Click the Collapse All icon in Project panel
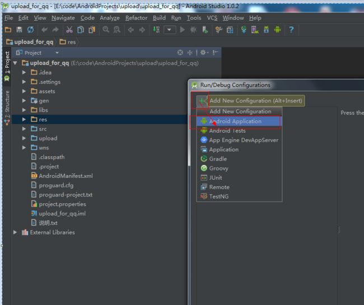 pyautogui.click(x=190, y=53)
